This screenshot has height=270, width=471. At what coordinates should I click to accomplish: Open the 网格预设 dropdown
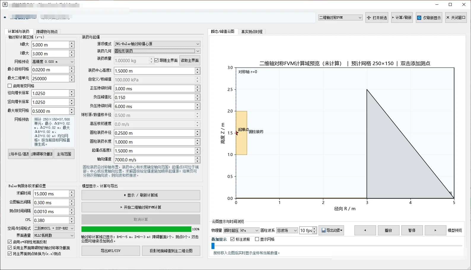point(53,62)
